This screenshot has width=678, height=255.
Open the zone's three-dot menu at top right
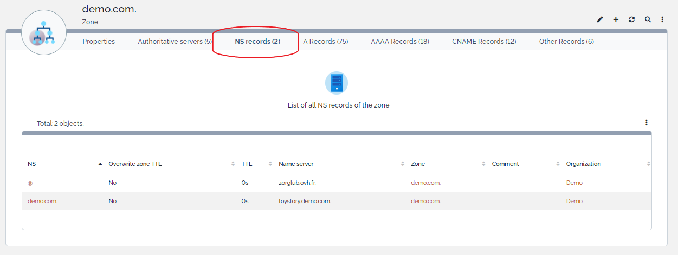662,19
